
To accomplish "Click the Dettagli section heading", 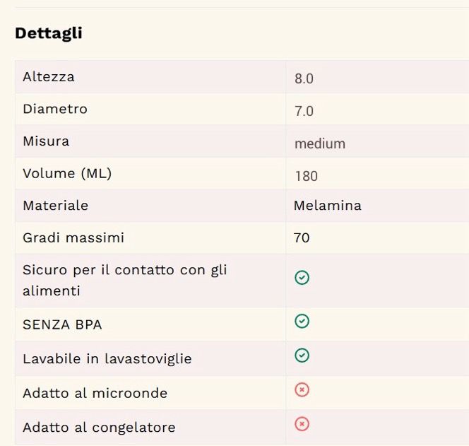I will tap(49, 33).
